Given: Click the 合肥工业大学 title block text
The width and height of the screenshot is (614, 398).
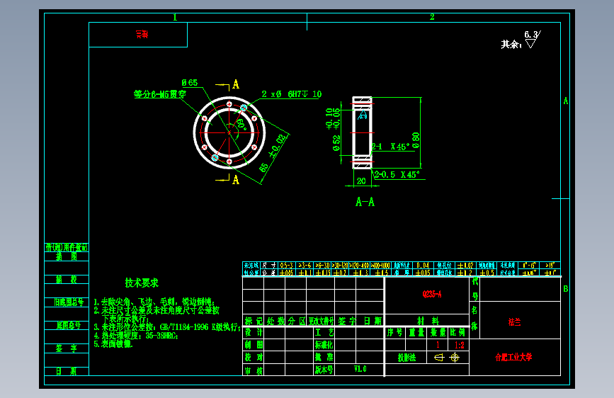Looking at the screenshot, I should coord(513,357).
